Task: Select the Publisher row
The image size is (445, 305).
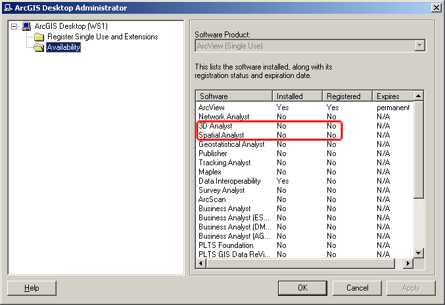Action: click(305, 153)
